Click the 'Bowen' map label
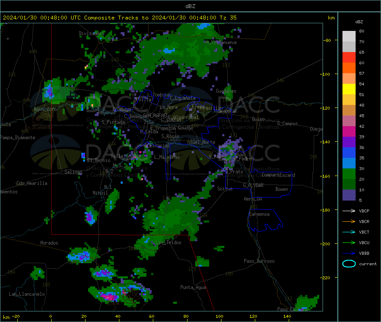 click(282, 189)
